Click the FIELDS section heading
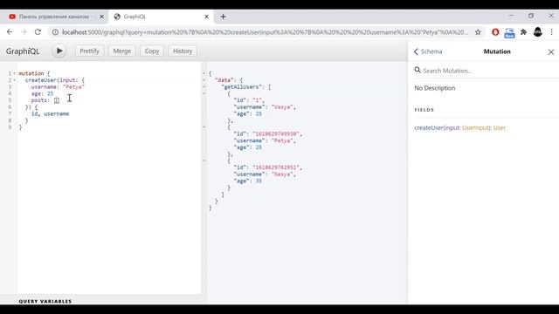The height and width of the screenshot is (314, 559). click(x=424, y=110)
